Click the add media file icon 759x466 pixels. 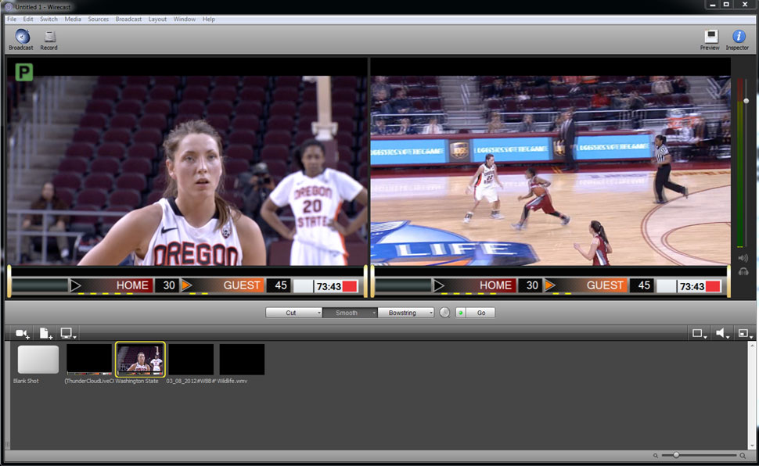[45, 334]
